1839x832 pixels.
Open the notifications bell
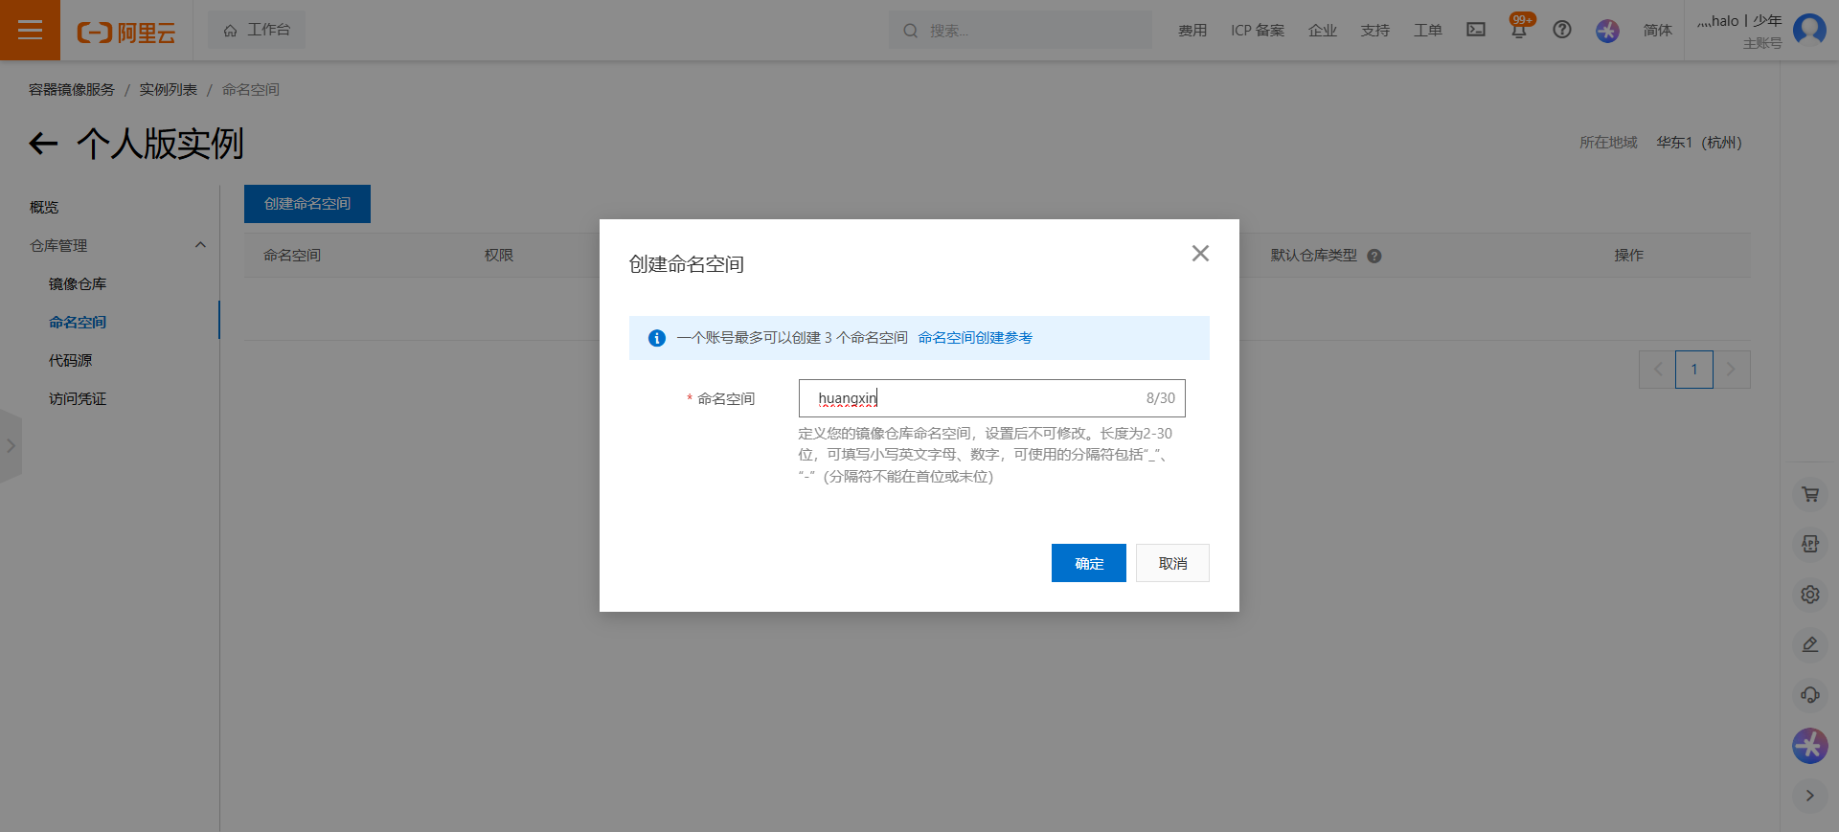pyautogui.click(x=1519, y=31)
